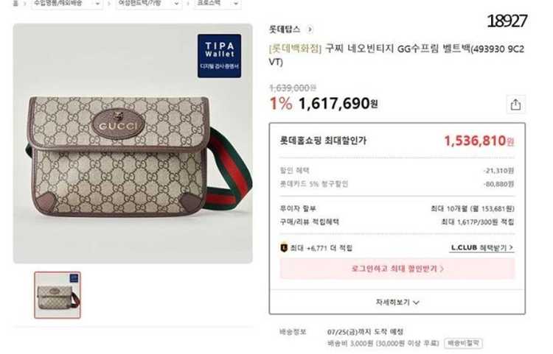The width and height of the screenshot is (553, 354).
Task: Click the [롯데백화점] label in title
Action: (x=296, y=49)
